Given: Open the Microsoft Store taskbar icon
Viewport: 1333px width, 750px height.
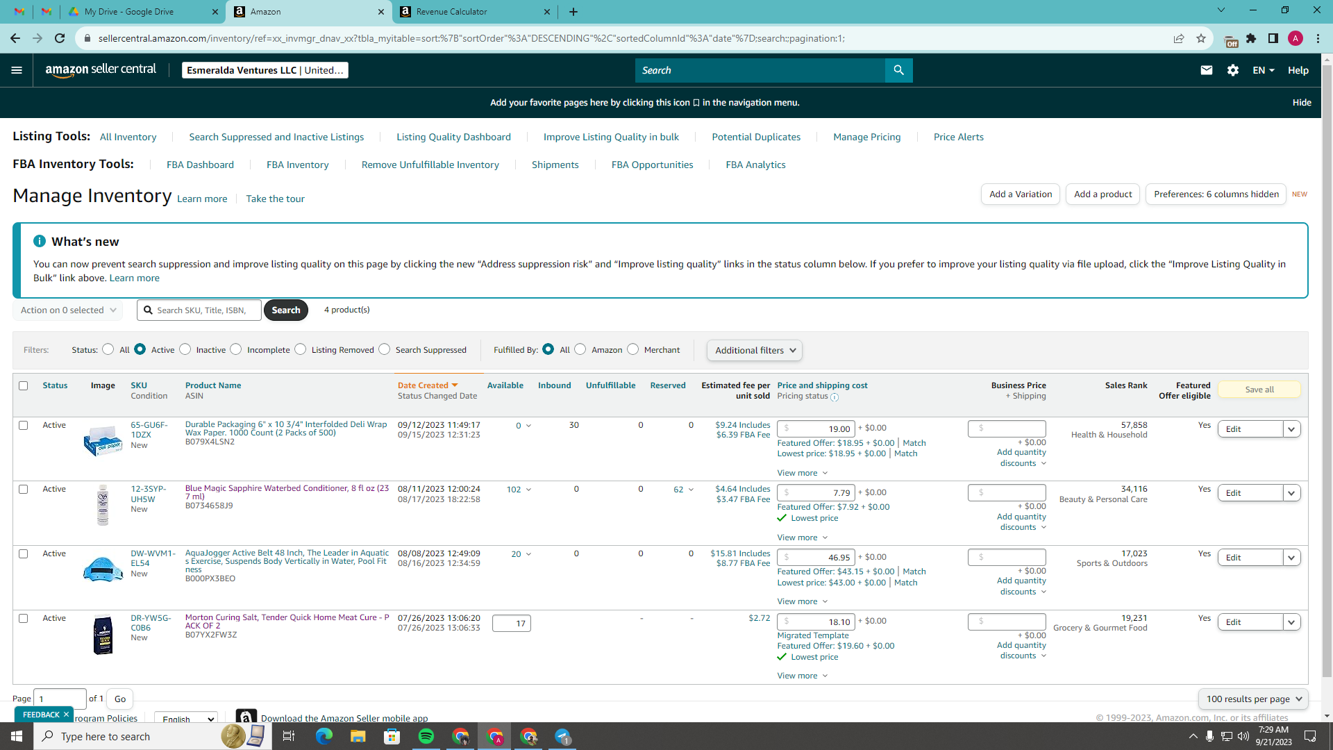Looking at the screenshot, I should click(x=392, y=736).
